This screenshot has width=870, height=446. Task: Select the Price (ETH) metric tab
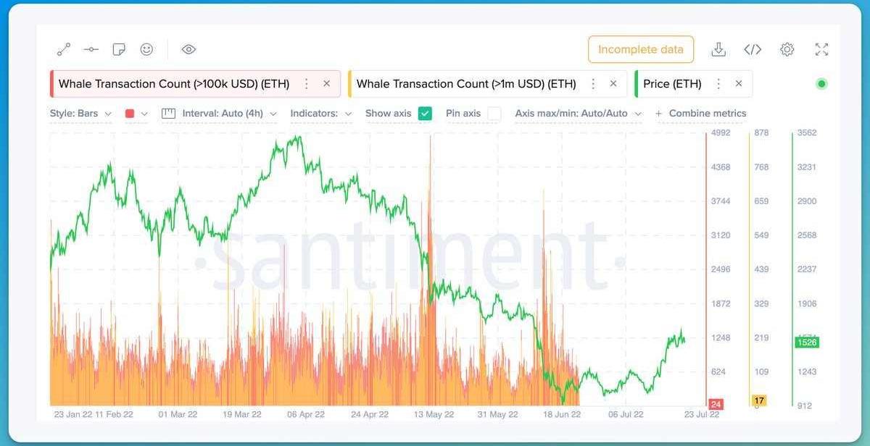[672, 84]
